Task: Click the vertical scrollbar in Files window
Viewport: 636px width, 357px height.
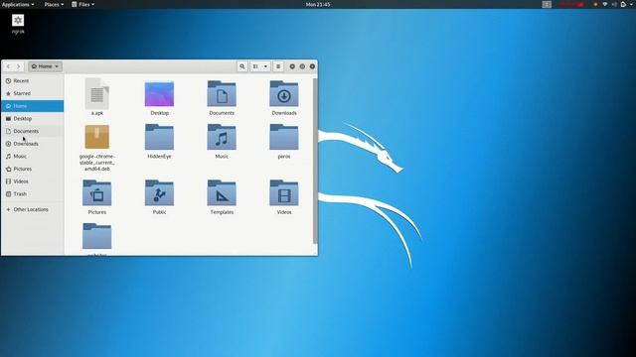Action: click(315, 161)
